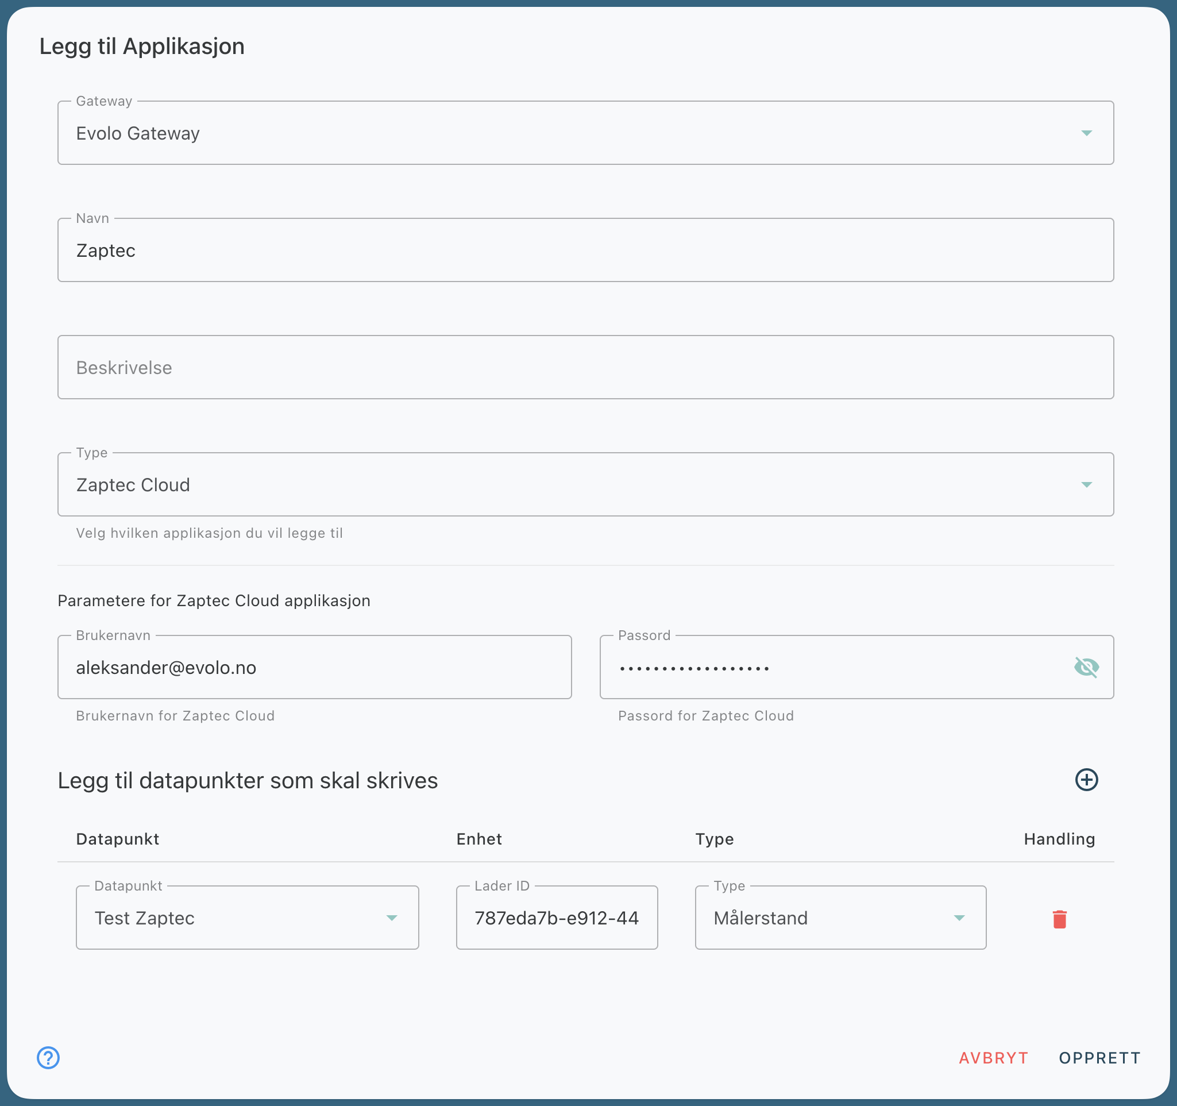1177x1106 pixels.
Task: Click the Datapunkt column header
Action: click(117, 839)
